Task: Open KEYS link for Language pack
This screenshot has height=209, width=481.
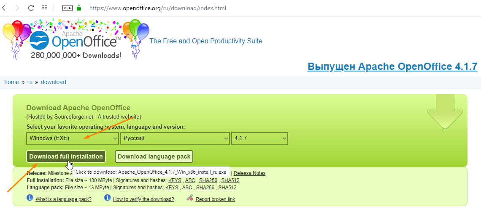Action: point(172,187)
